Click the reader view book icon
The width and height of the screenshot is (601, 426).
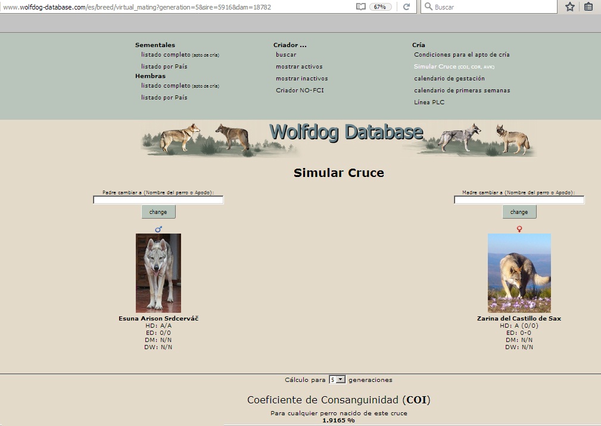coord(360,7)
